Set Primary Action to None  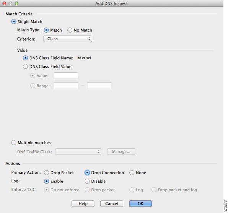pos(132,173)
